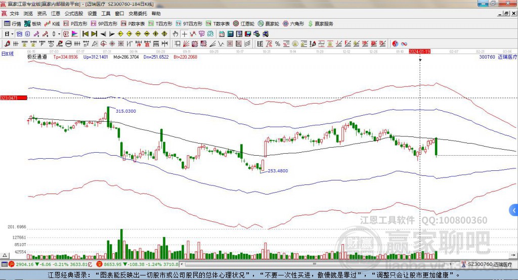The height and width of the screenshot is (280, 518).
Task: Open the 行情 quotes view
Action: pyautogui.click(x=12, y=24)
